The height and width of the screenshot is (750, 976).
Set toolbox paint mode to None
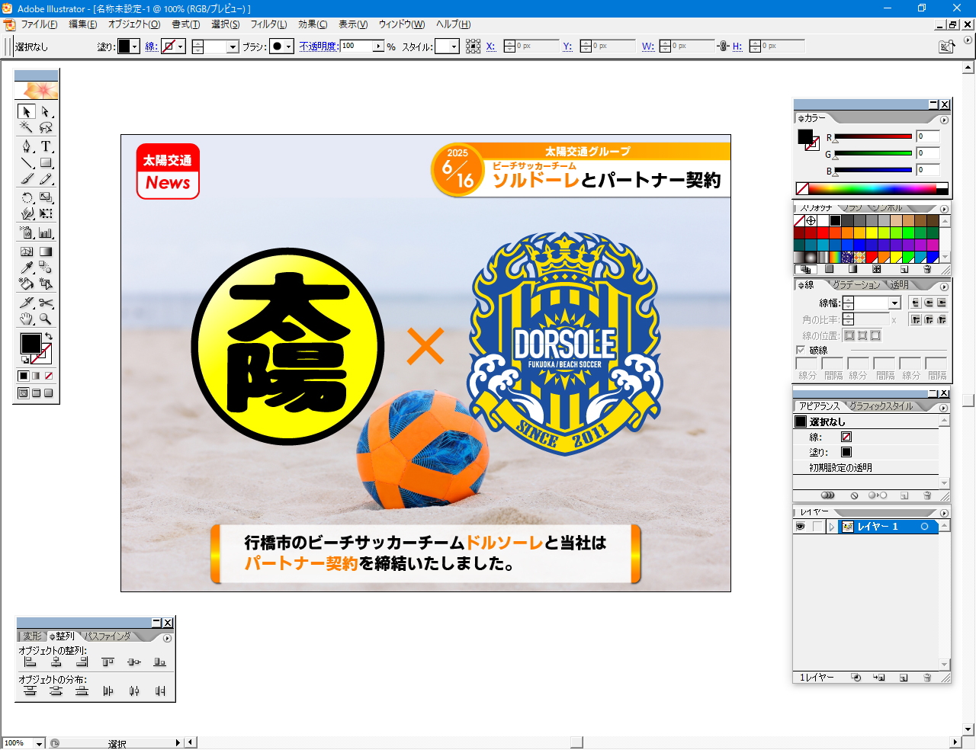point(49,376)
